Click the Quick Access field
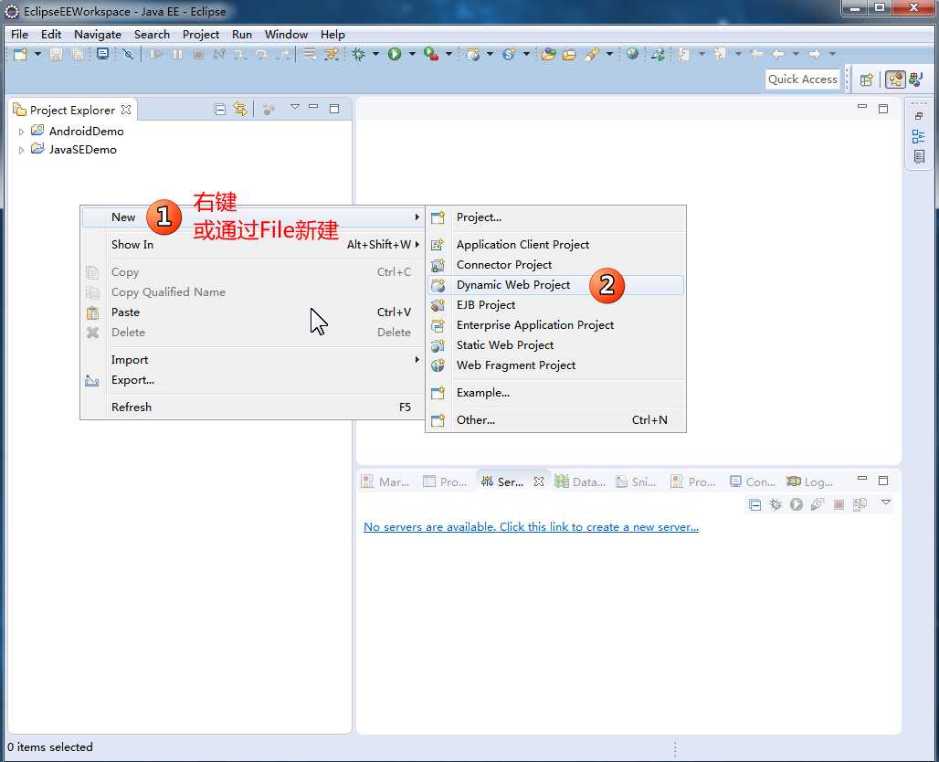939x762 pixels. pyautogui.click(x=803, y=79)
